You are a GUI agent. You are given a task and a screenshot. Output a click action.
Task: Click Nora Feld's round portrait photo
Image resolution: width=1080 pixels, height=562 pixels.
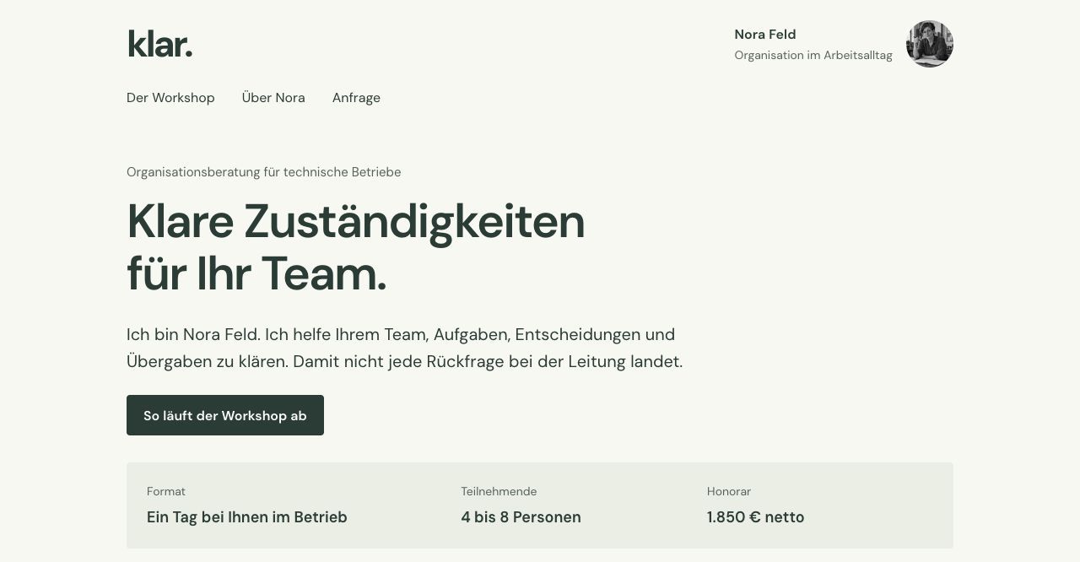(930, 44)
